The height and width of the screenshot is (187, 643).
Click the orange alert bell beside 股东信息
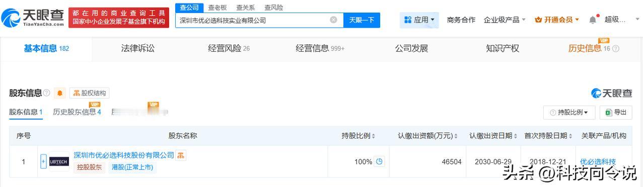(x=60, y=93)
